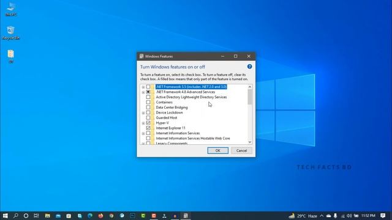
Task: Open the Action Center notifications icon
Action: pyautogui.click(x=383, y=216)
